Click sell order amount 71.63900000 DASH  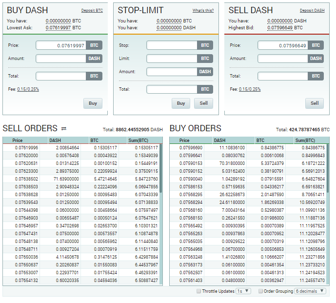click(66, 179)
